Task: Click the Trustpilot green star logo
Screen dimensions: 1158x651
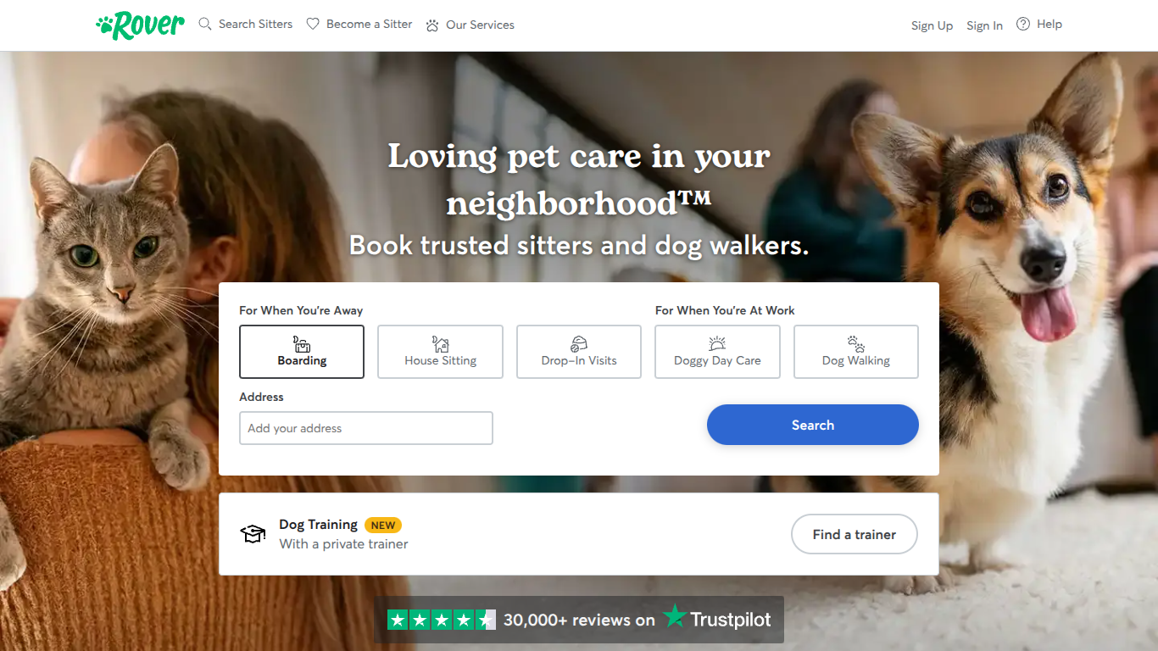Action: (x=675, y=616)
